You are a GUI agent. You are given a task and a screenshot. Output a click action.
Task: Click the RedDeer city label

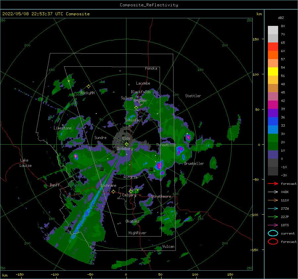(x=140, y=101)
